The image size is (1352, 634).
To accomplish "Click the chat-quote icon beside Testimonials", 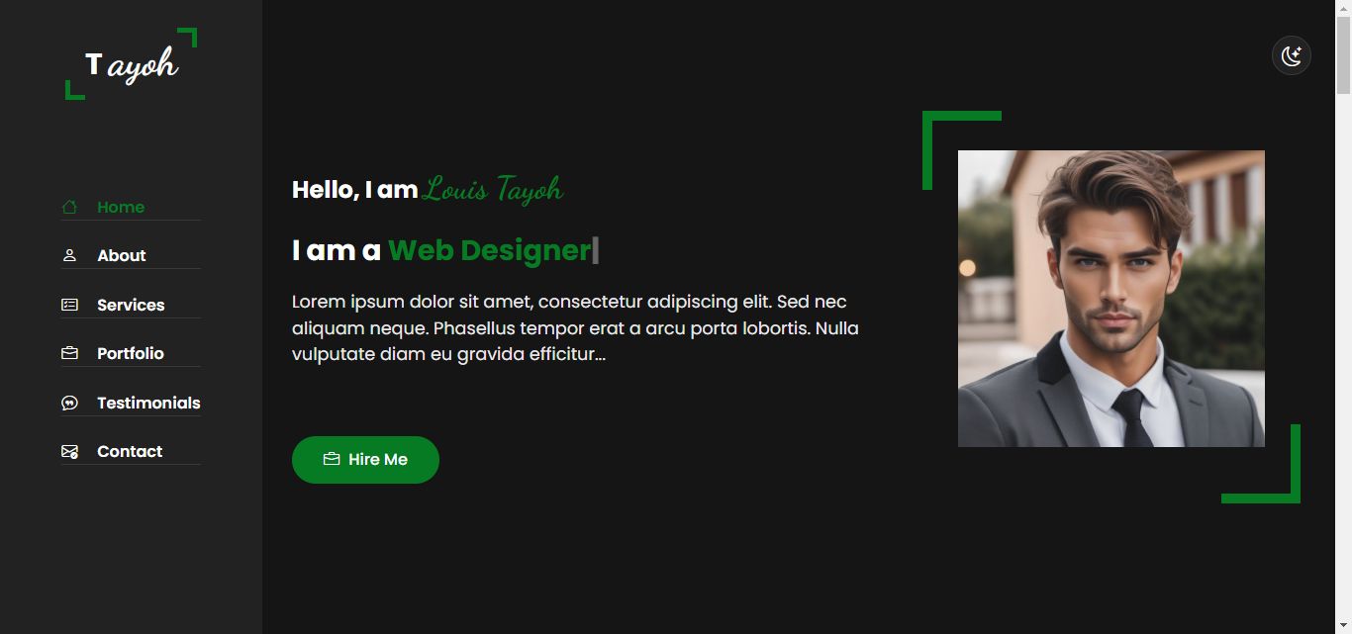I will 69,403.
